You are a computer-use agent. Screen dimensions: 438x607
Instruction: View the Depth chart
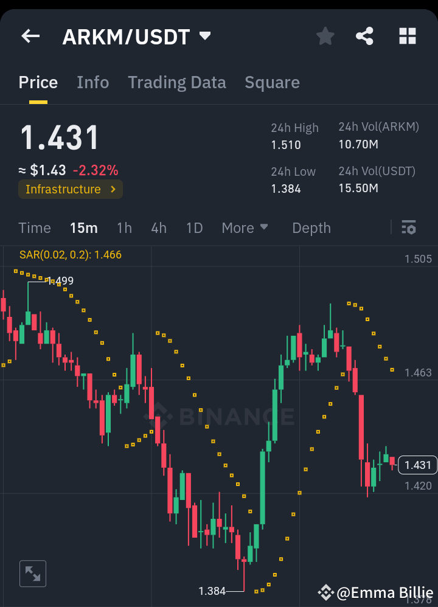(311, 227)
